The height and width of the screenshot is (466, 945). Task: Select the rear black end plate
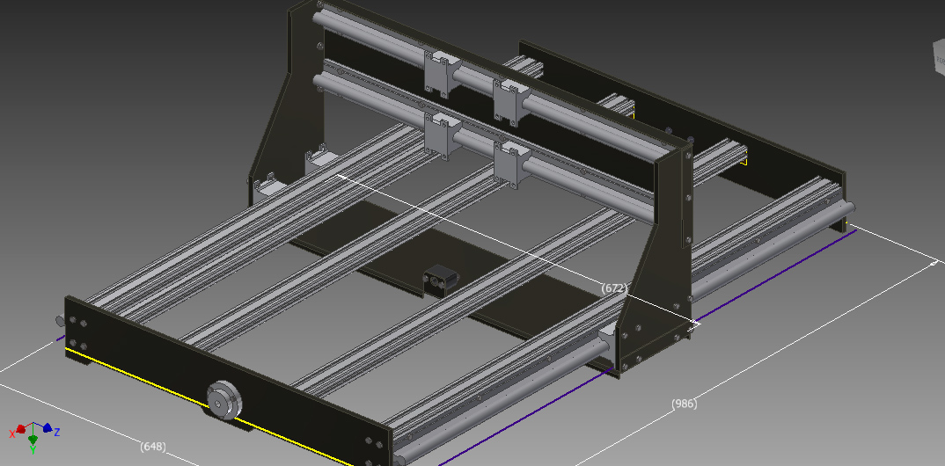point(684,135)
